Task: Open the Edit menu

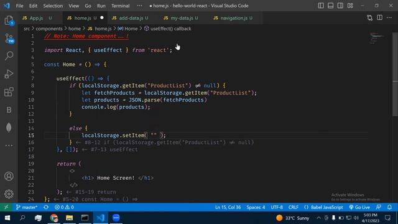Action: [33, 6]
